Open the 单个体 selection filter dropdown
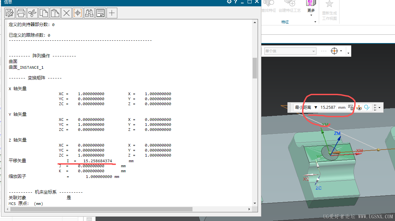The image size is (395, 221). pyautogui.click(x=290, y=51)
